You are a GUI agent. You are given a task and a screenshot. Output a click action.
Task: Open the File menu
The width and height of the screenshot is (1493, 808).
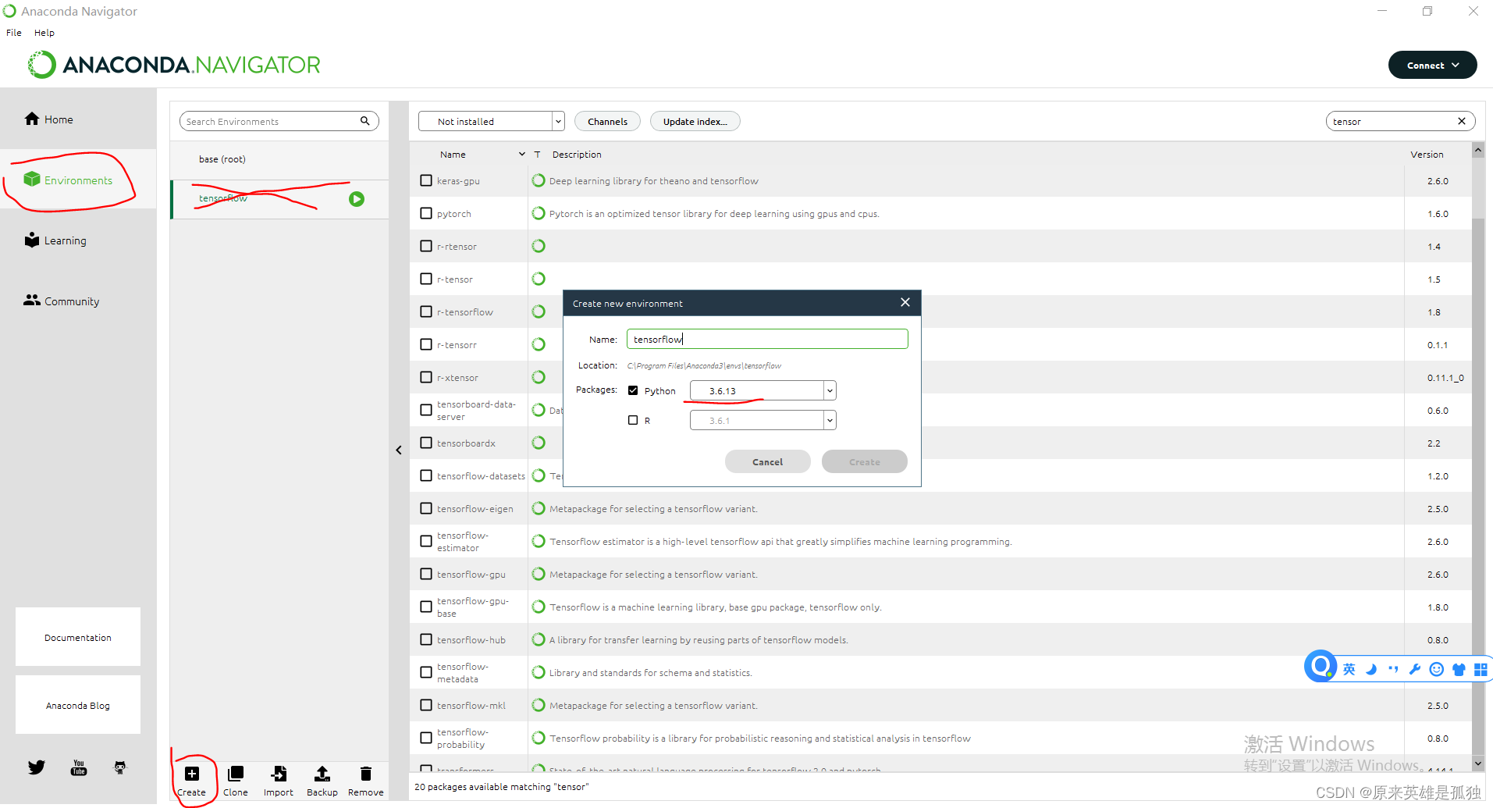(x=14, y=33)
